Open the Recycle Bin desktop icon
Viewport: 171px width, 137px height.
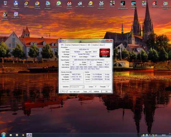(5, 4)
